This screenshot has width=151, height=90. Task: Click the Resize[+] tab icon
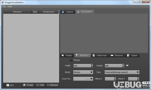[x=77, y=55]
